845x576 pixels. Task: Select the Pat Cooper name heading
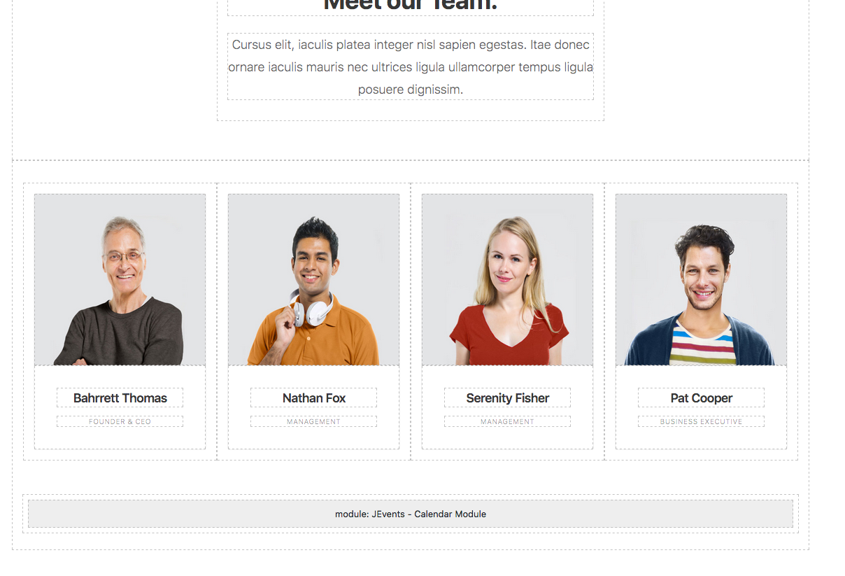pyautogui.click(x=701, y=398)
